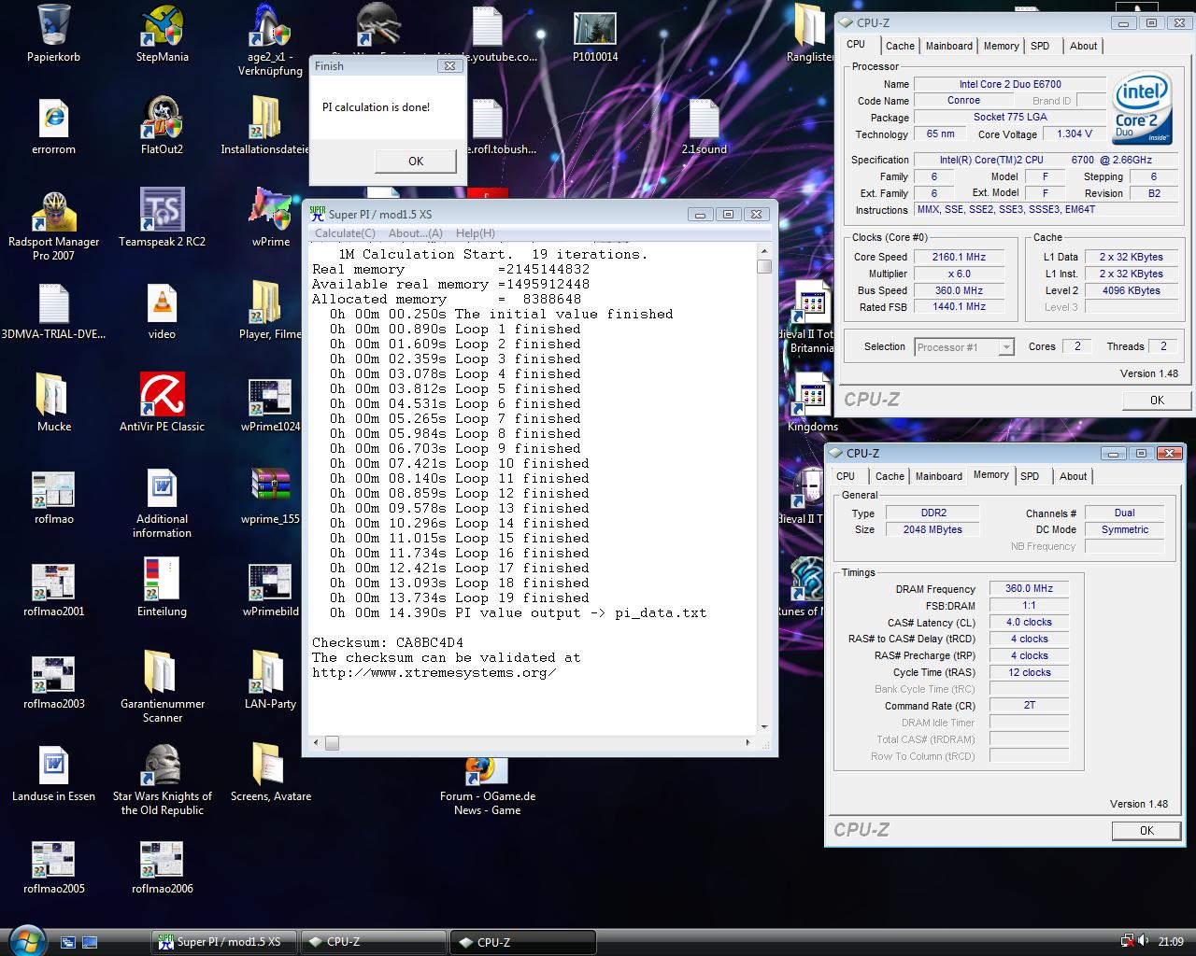The image size is (1196, 956).
Task: Click the Super PI vertical scrollbar up arrow
Action: coord(764,250)
